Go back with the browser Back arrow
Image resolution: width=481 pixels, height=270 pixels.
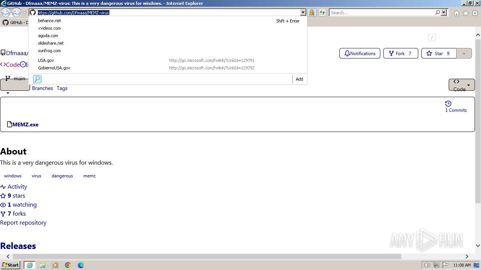pyautogui.click(x=6, y=13)
